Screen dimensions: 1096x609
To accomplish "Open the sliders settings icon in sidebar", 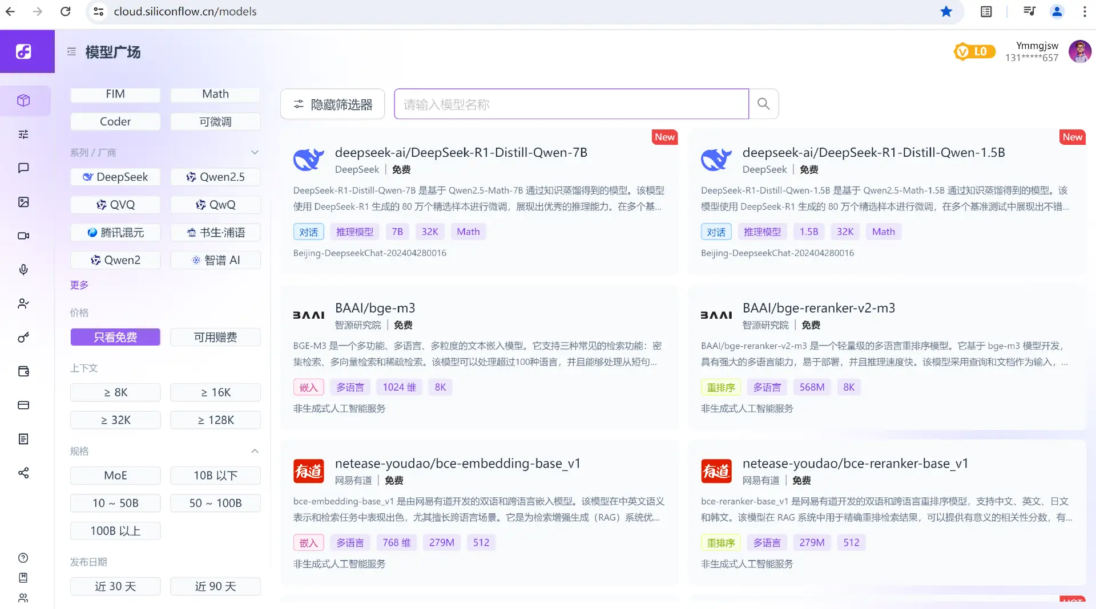I will (x=23, y=135).
